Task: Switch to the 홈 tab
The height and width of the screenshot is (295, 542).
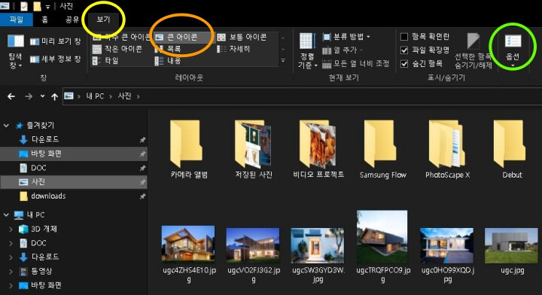Action: point(44,20)
